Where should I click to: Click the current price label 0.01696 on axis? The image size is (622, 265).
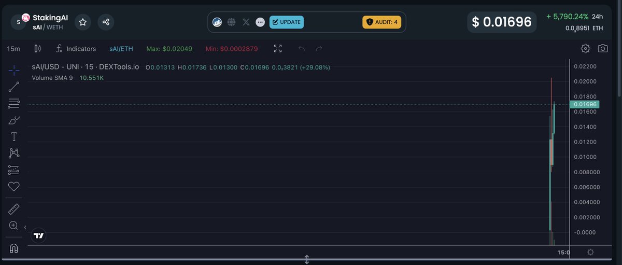584,104
